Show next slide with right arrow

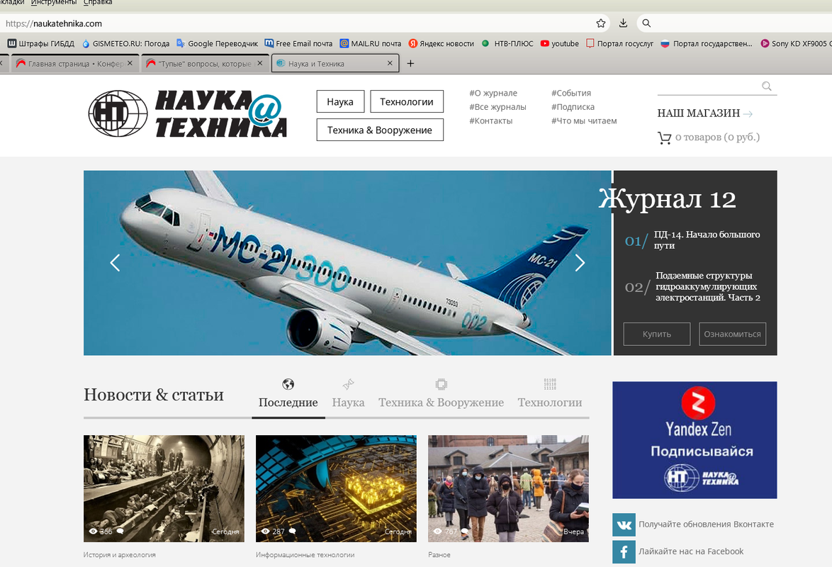(x=580, y=263)
